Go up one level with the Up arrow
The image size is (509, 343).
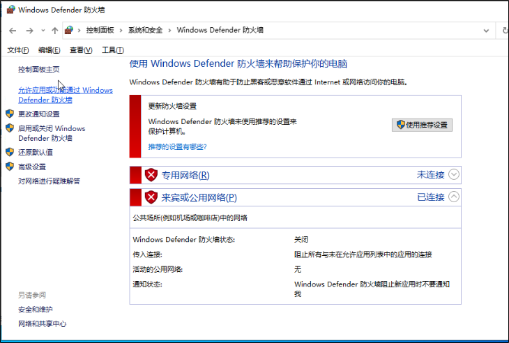[x=54, y=31]
